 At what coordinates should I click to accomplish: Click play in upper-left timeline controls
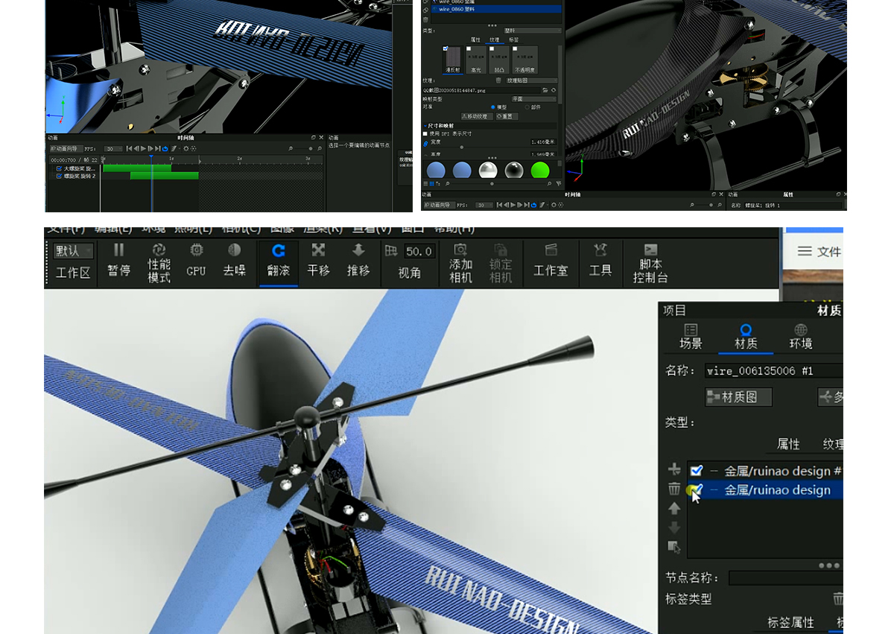click(x=143, y=149)
